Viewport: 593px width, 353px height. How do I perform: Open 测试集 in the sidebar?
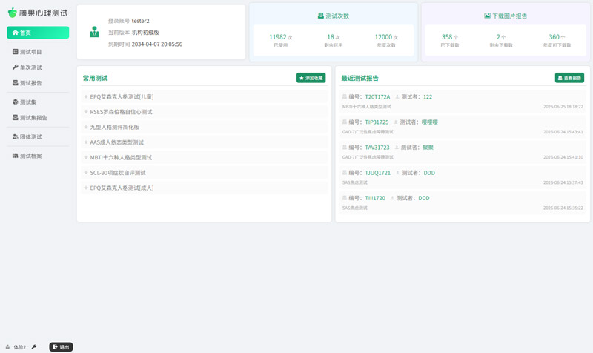[x=38, y=102]
